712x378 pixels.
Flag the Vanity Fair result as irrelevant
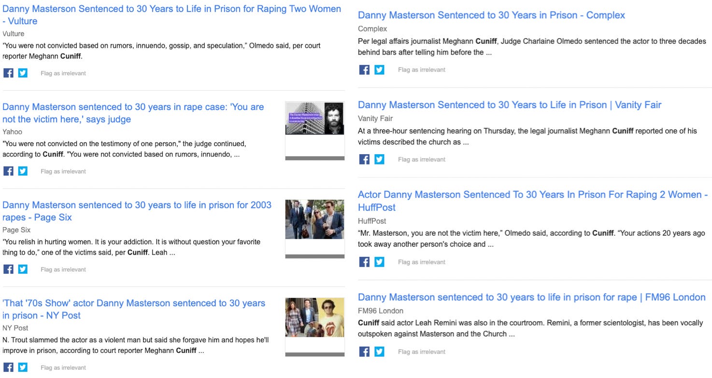click(x=422, y=160)
